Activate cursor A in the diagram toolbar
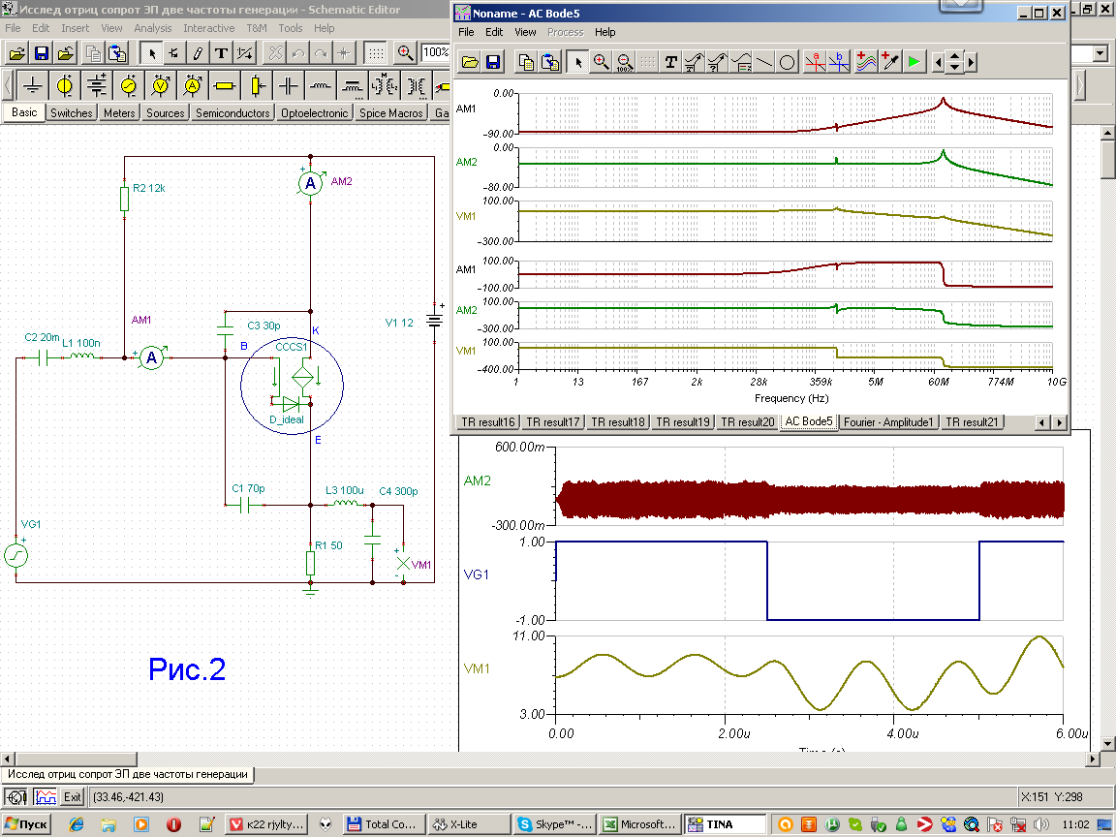The height and width of the screenshot is (837, 1116). [x=816, y=62]
